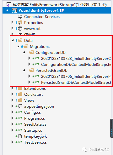Expand the Extendsions folder arrow
113x155 pixels.
pos(12,88)
